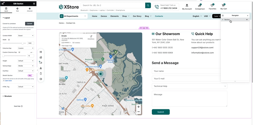Click Width slider handle
The image size is (253, 125).
[x=23, y=43]
